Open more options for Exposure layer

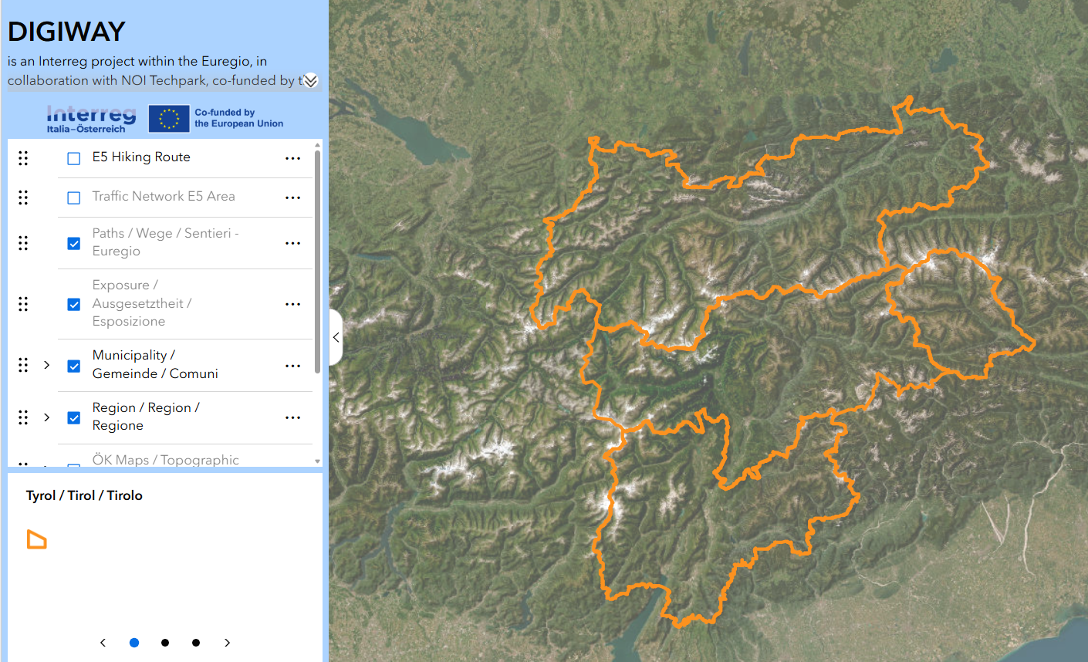point(292,304)
